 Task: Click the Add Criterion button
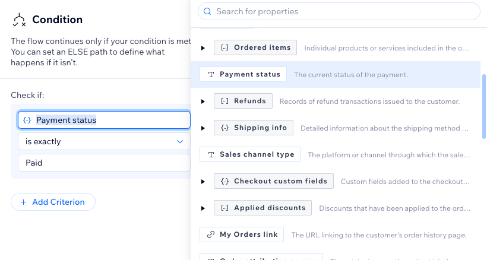(53, 202)
